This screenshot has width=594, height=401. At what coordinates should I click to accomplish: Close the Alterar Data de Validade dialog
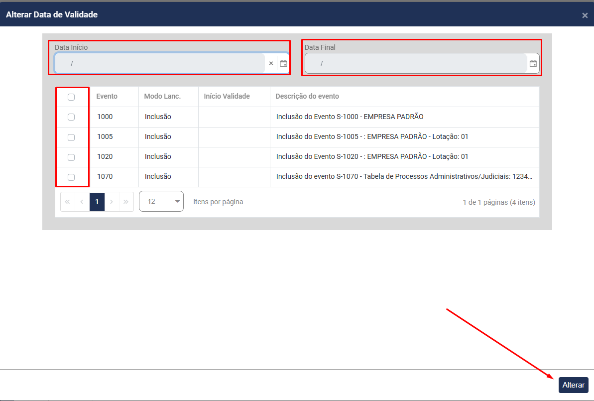point(585,15)
